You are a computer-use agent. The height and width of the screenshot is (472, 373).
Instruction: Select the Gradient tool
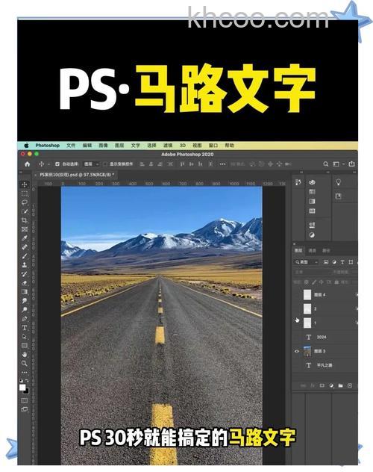[25, 292]
